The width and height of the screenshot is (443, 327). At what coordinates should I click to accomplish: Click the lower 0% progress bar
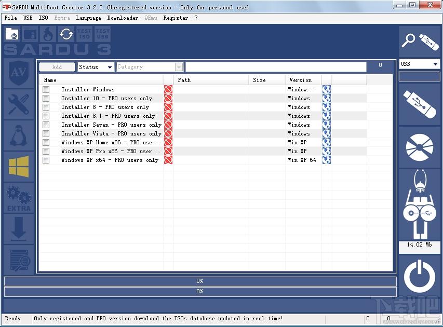(200, 291)
